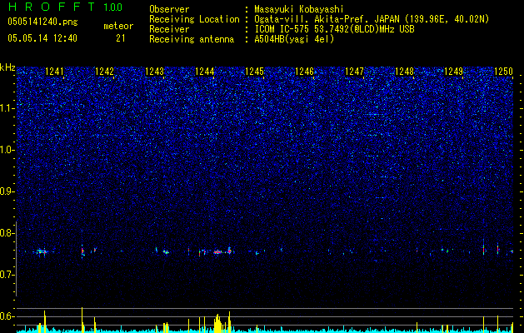
Task: Click the 0.9 kHz axis label
Action: click(x=7, y=191)
